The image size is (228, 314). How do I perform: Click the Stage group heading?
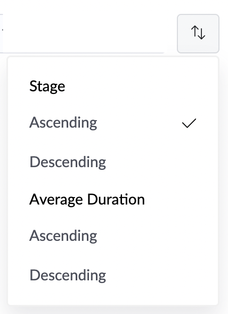point(47,87)
